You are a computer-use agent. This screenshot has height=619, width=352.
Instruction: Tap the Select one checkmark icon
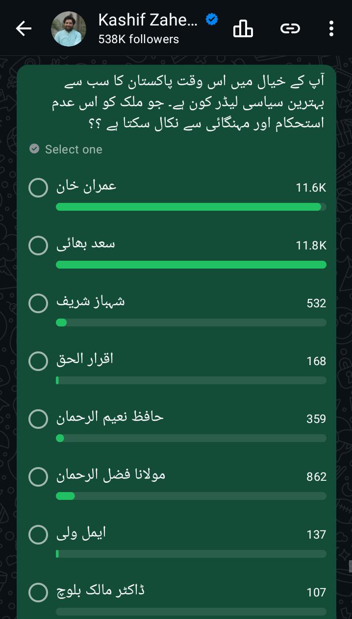[x=34, y=149]
